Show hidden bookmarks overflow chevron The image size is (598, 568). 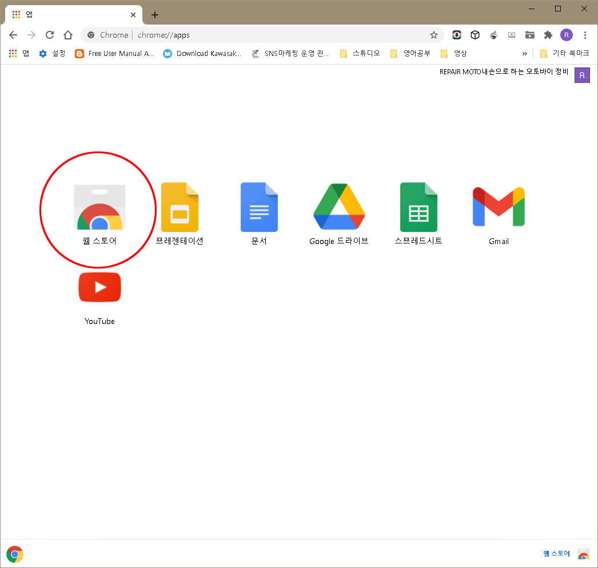coord(525,53)
